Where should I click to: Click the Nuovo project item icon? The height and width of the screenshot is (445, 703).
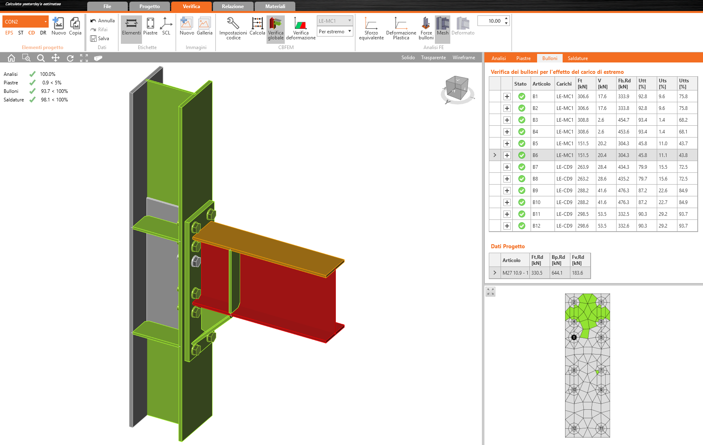pos(58,26)
